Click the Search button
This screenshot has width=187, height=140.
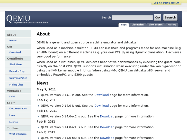(170, 17)
